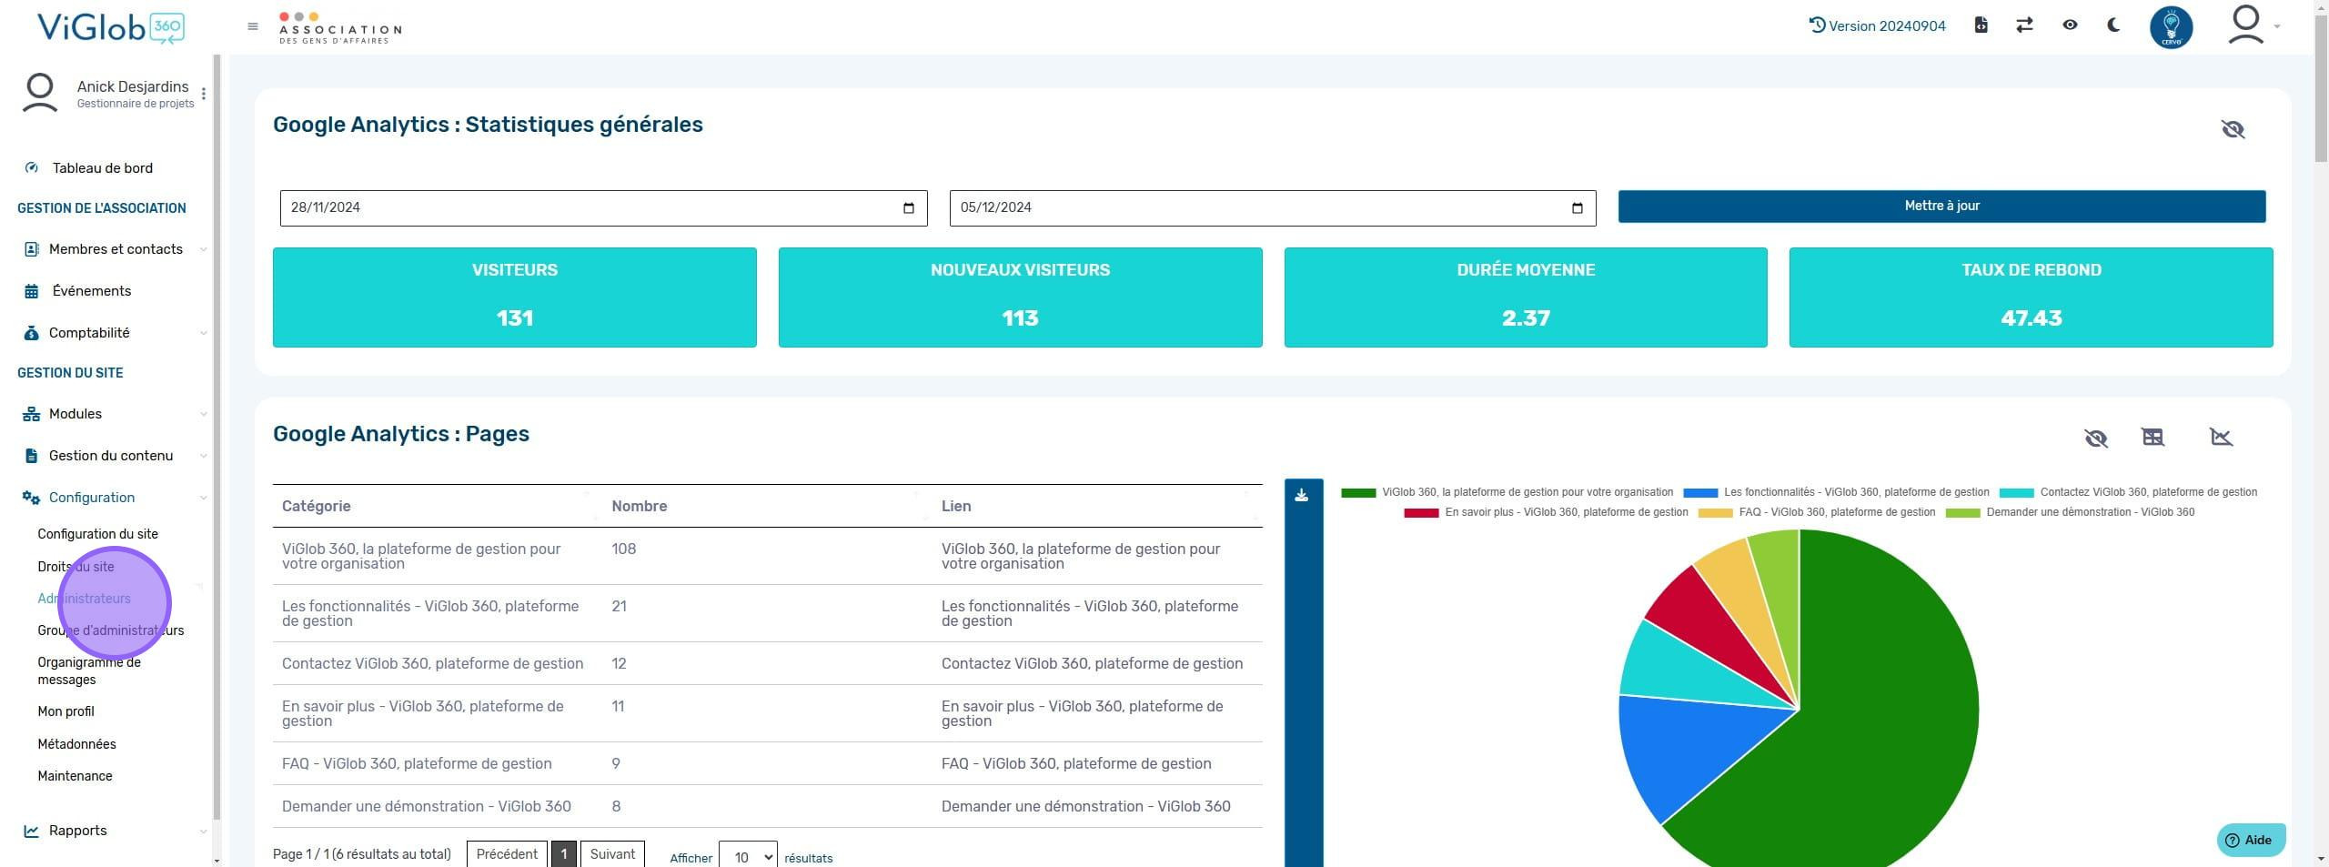Open Maintenance
This screenshot has width=2329, height=867.
(75, 776)
